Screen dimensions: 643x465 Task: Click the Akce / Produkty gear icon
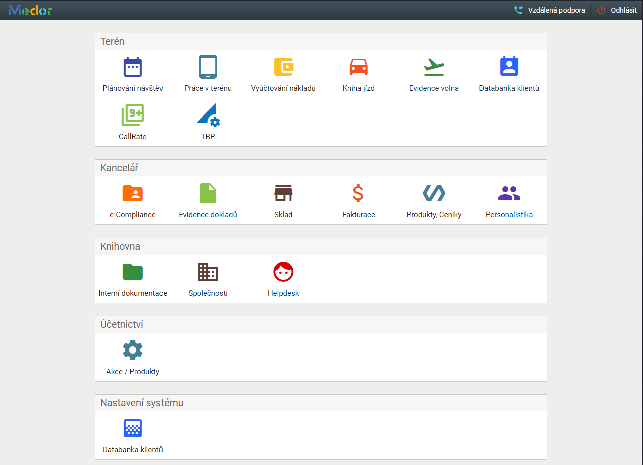point(133,350)
